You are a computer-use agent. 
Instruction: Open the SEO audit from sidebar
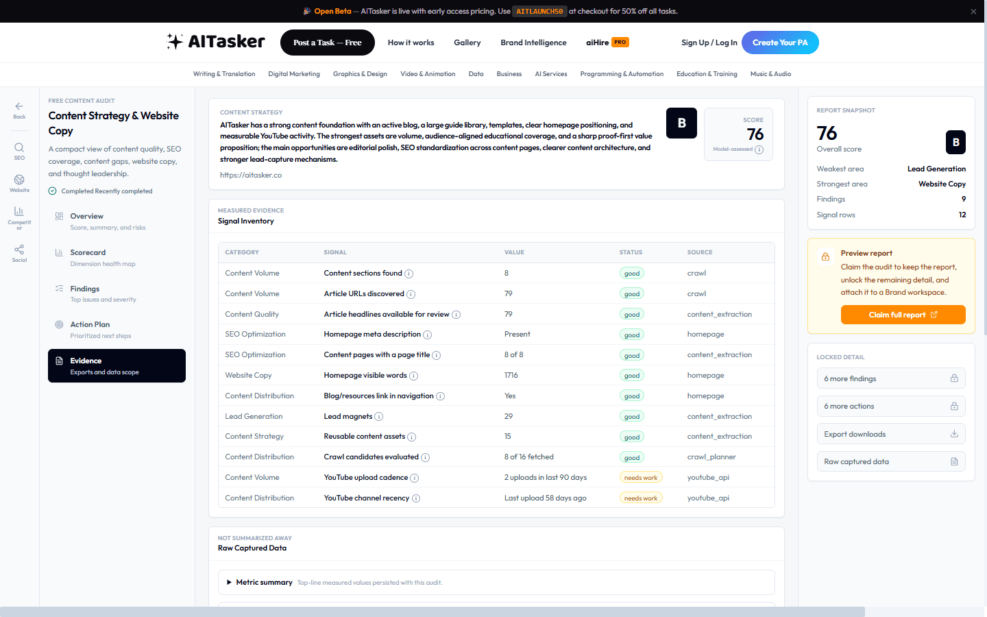[x=19, y=151]
